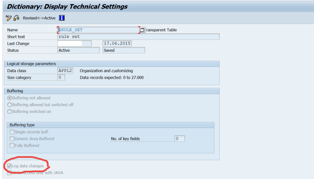Check the Single records buff. checkbox
Viewport: 314px width, 179px height.
[x=12, y=132]
